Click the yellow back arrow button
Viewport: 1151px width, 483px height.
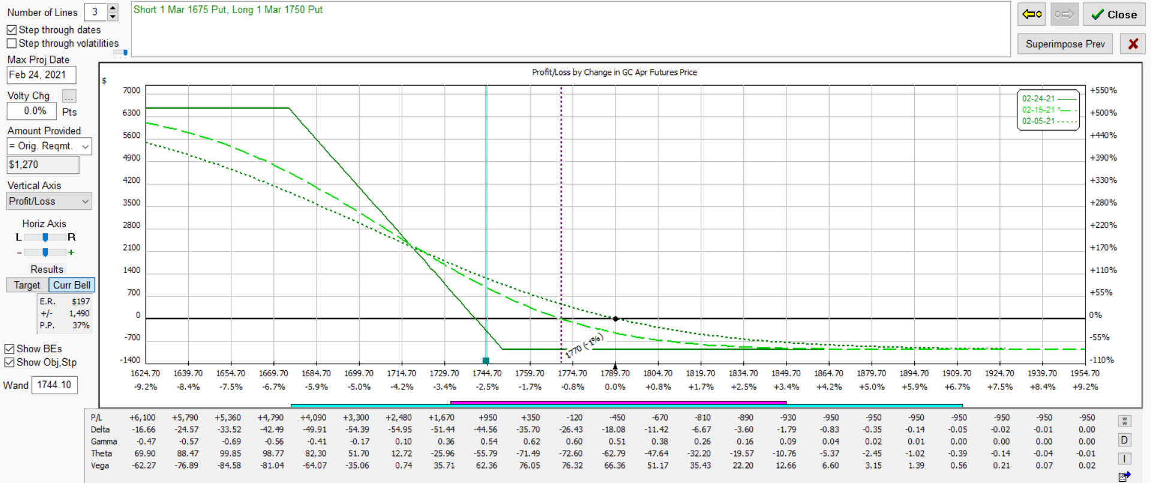(1032, 14)
